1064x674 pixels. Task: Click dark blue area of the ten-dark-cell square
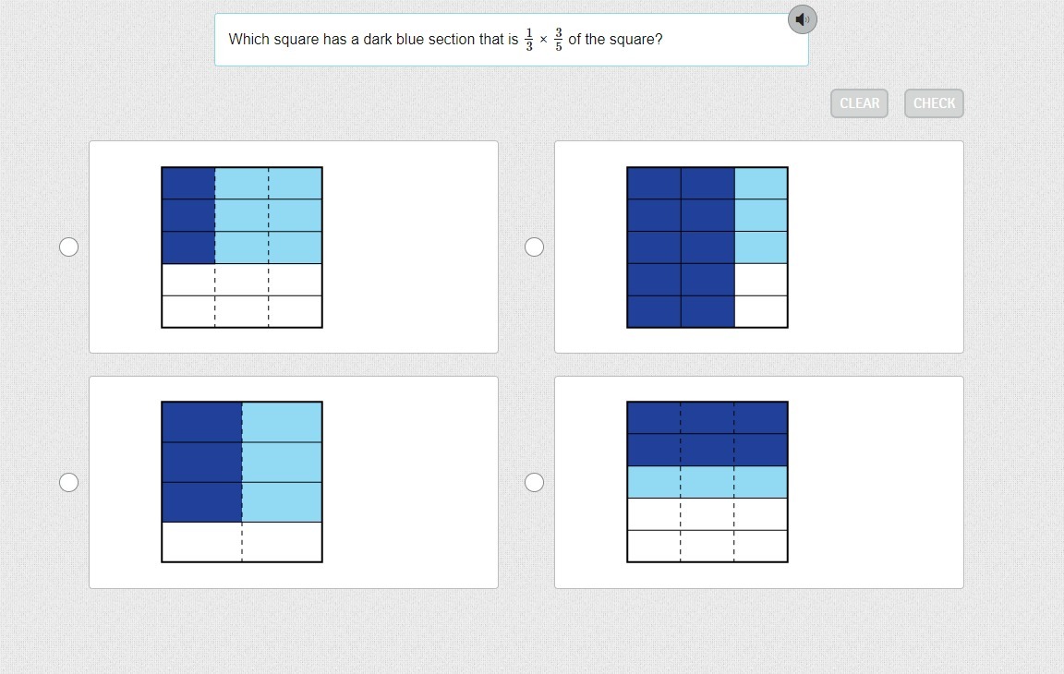tap(681, 247)
